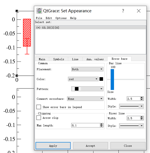Screen dimensions: 150x153
Task: Open the Pattern dropdown
Action: point(87,89)
